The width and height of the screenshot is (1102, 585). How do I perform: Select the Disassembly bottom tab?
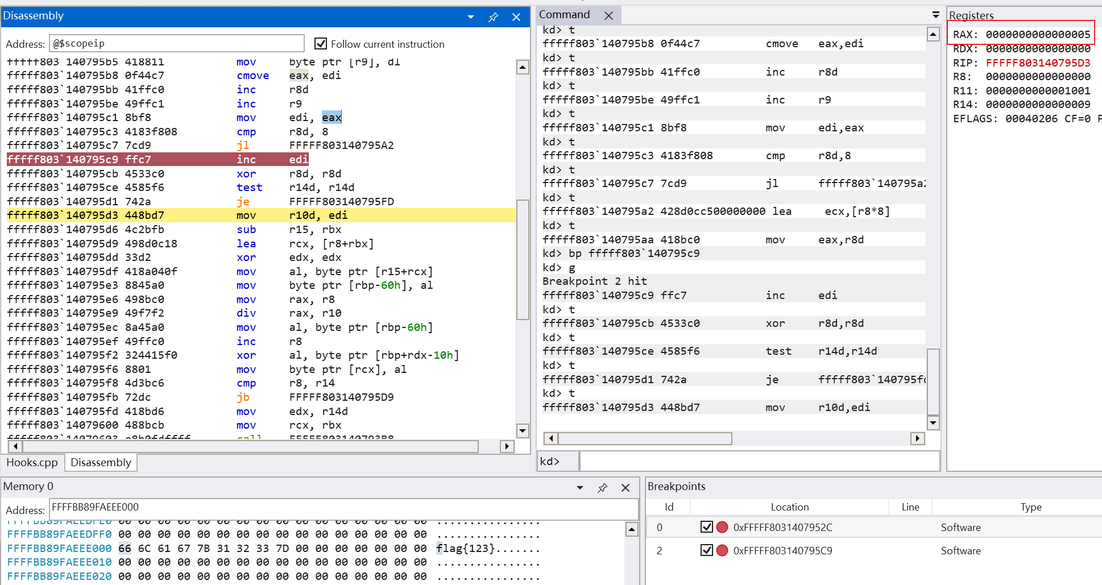click(101, 462)
